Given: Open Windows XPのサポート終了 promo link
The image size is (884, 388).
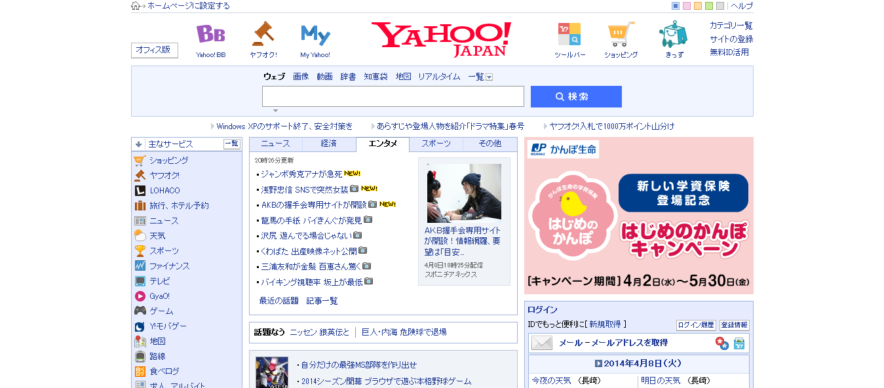Looking at the screenshot, I should click(284, 126).
